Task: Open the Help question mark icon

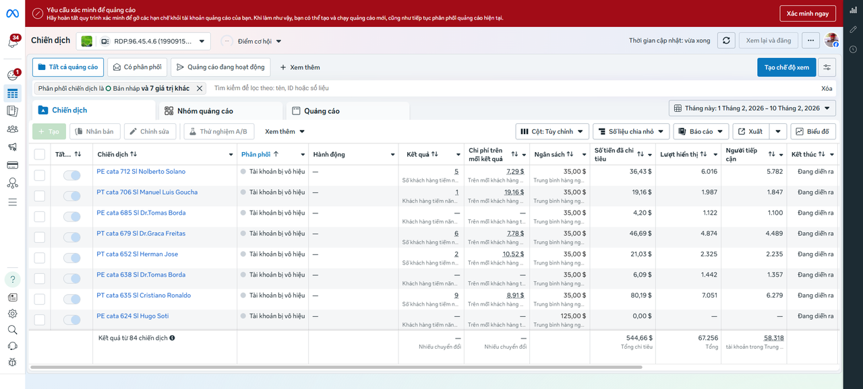Action: pos(12,279)
